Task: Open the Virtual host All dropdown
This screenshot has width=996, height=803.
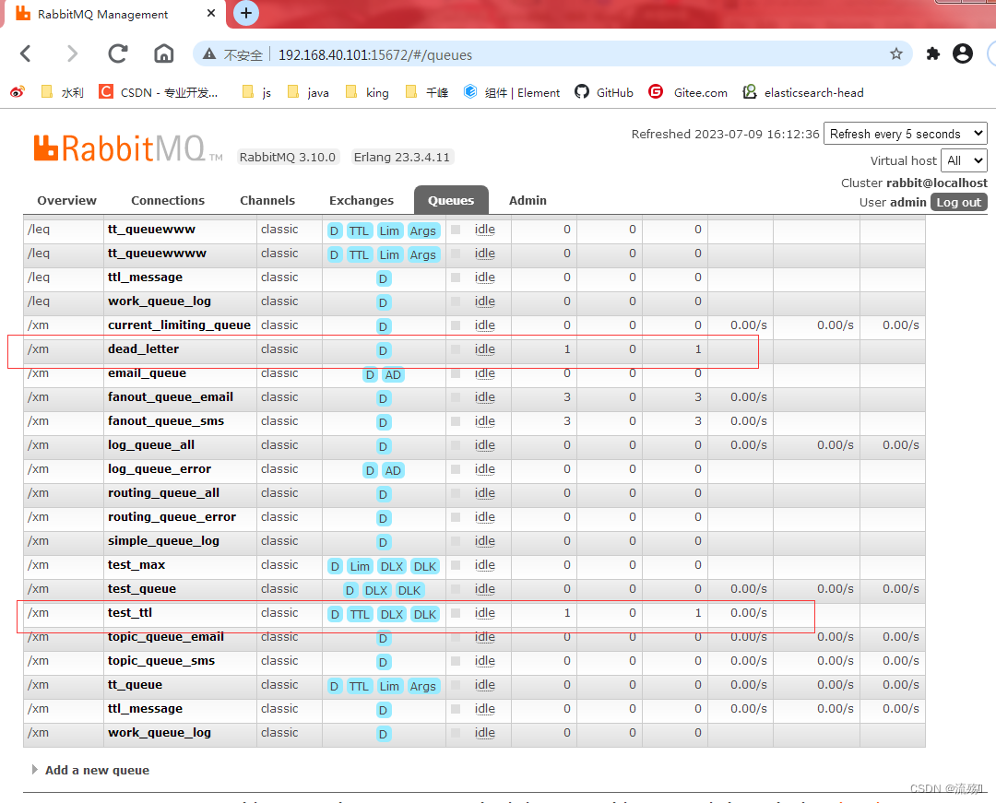Action: point(964,159)
